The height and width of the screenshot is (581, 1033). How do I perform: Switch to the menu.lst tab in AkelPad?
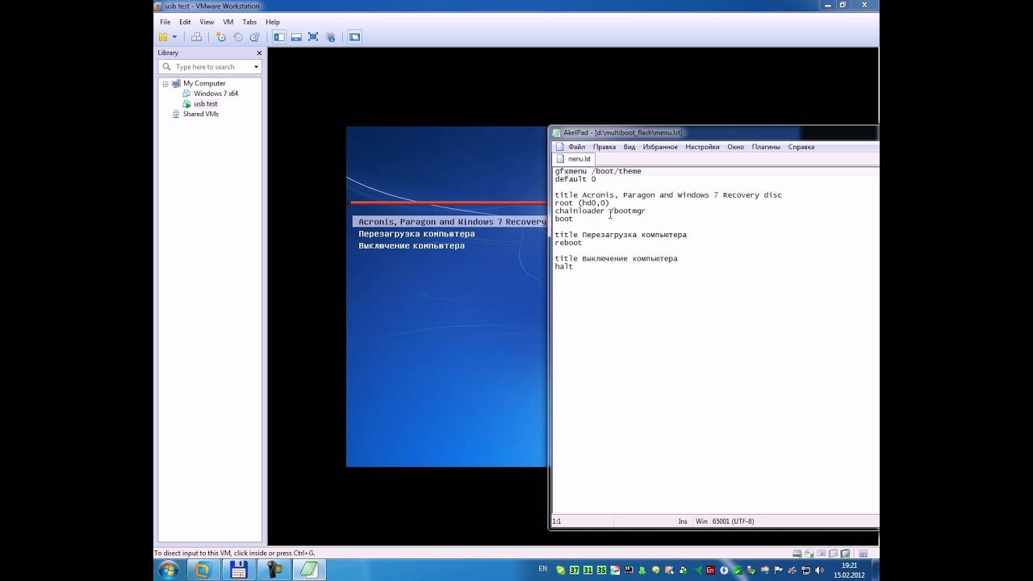(x=574, y=159)
